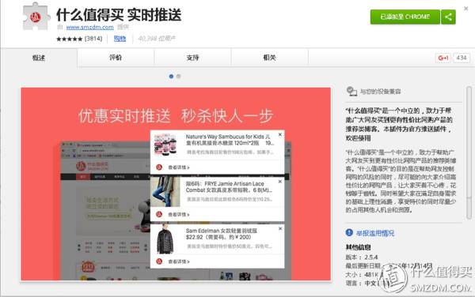Click the blue report abuse icon
This screenshot has height=297, width=475.
coord(349,232)
